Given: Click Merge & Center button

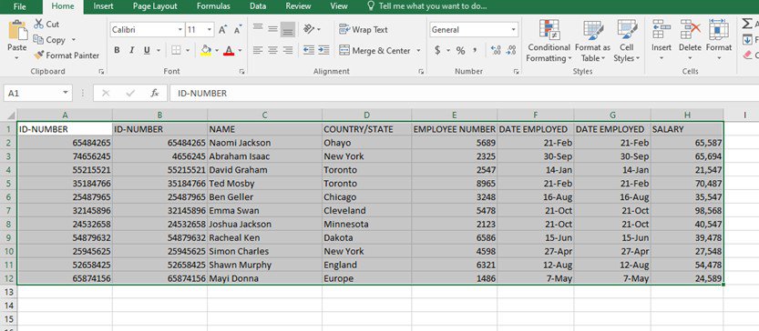Looking at the screenshot, I should click(374, 50).
